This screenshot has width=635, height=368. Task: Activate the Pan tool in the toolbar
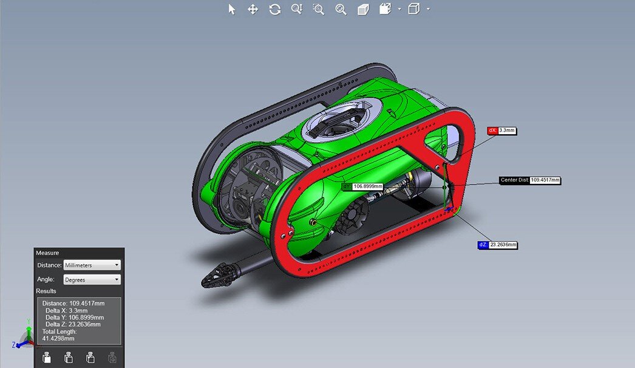(x=253, y=9)
